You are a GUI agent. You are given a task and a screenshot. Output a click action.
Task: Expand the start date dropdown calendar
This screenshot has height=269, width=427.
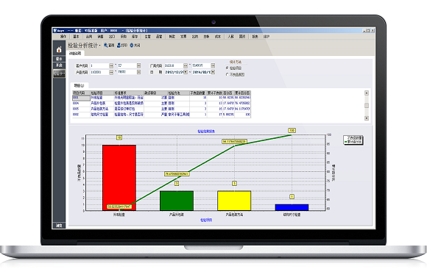[186, 72]
